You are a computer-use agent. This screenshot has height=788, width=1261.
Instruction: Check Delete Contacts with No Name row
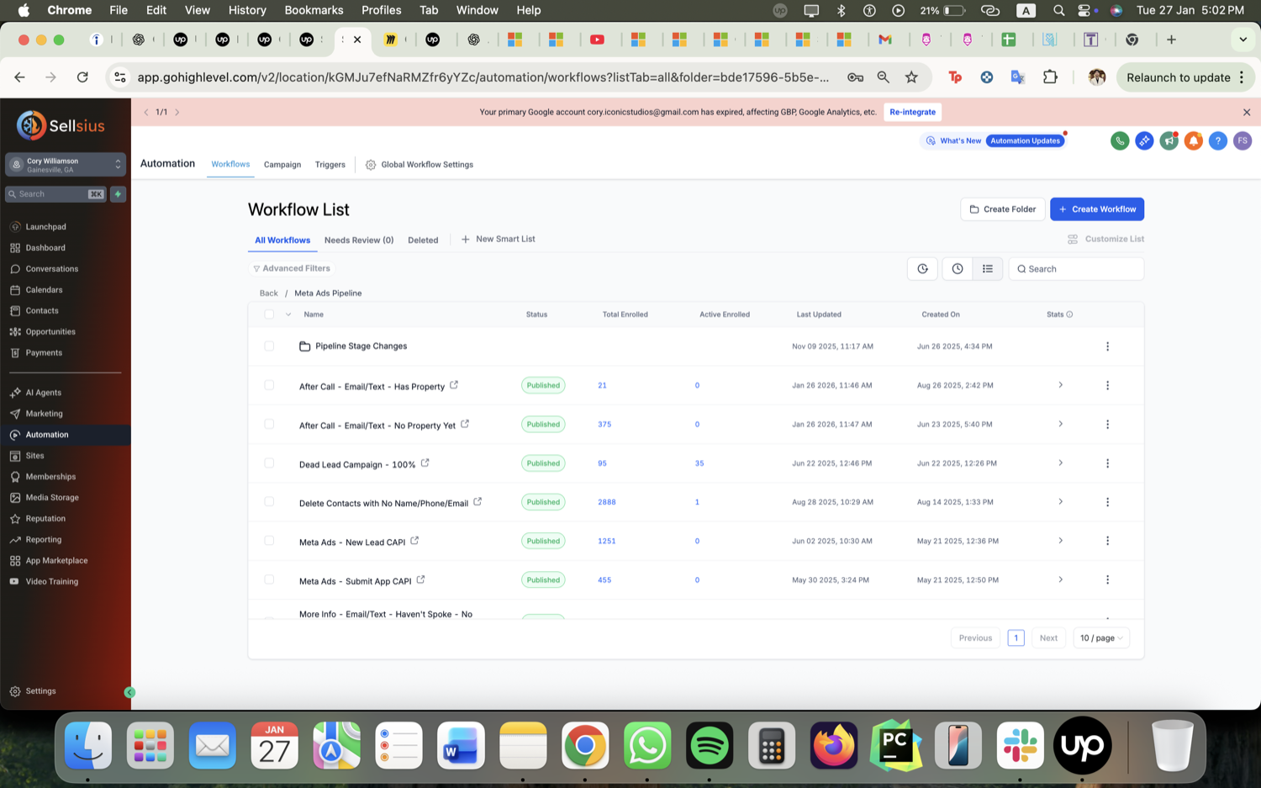pos(269,501)
